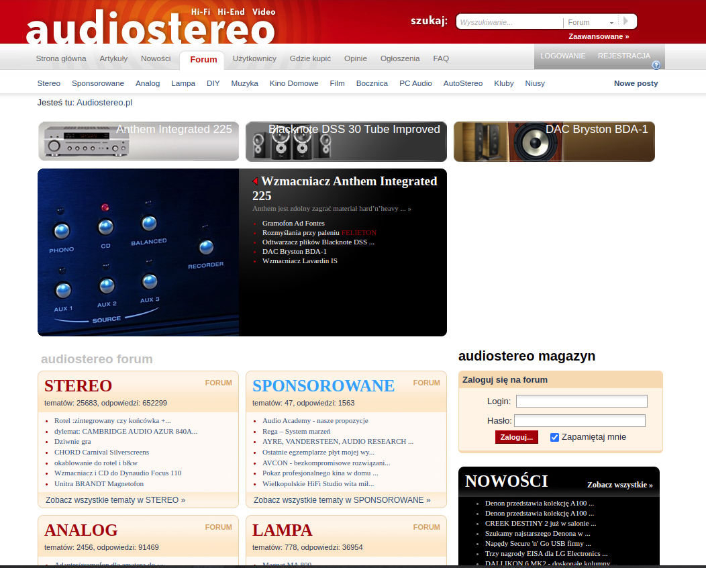706x568 pixels.
Task: Open the Stereo subforum link
Action: (48, 83)
